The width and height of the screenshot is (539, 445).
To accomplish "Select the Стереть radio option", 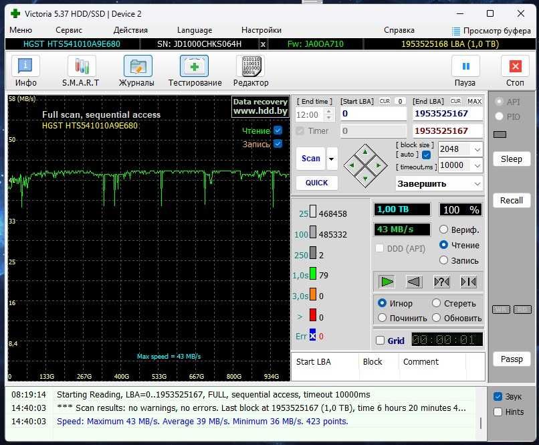I will click(x=436, y=303).
